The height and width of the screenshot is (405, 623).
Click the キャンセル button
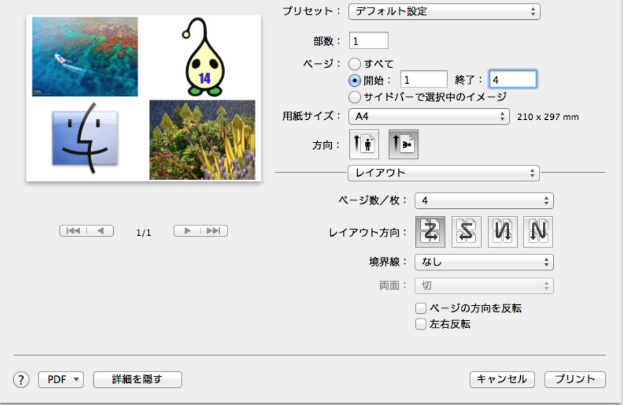pos(502,380)
